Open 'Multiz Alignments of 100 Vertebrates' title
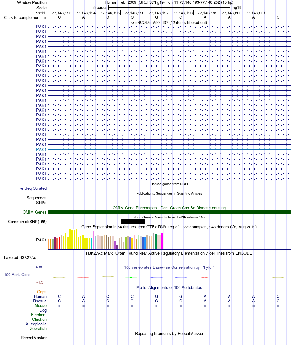Viewport: 291px width, 345px height. coord(169,288)
